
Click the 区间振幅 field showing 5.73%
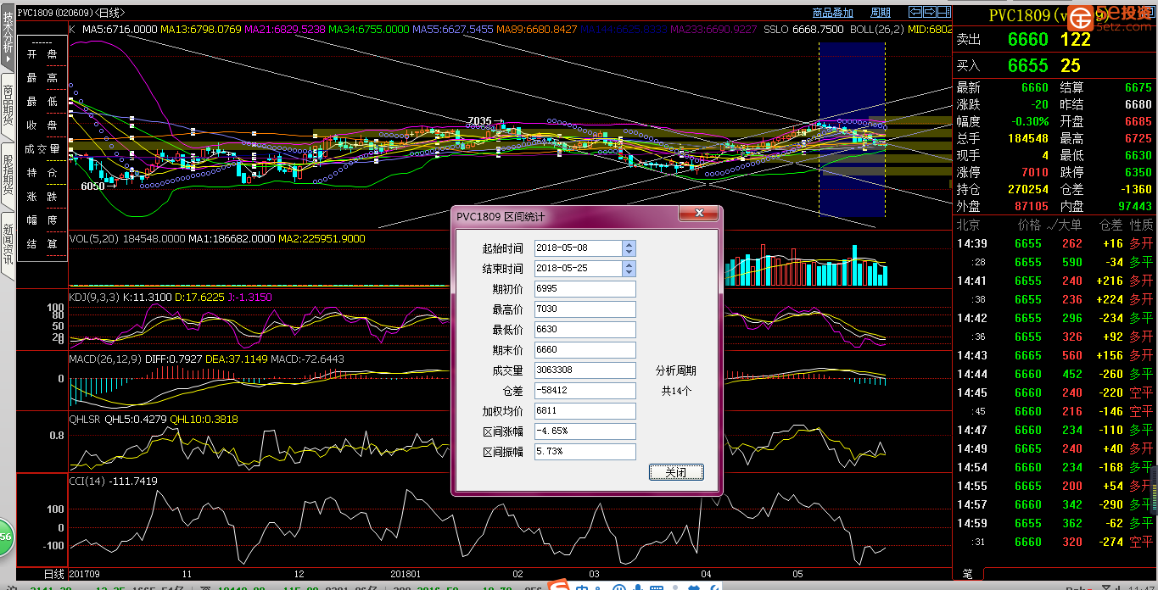(x=585, y=452)
